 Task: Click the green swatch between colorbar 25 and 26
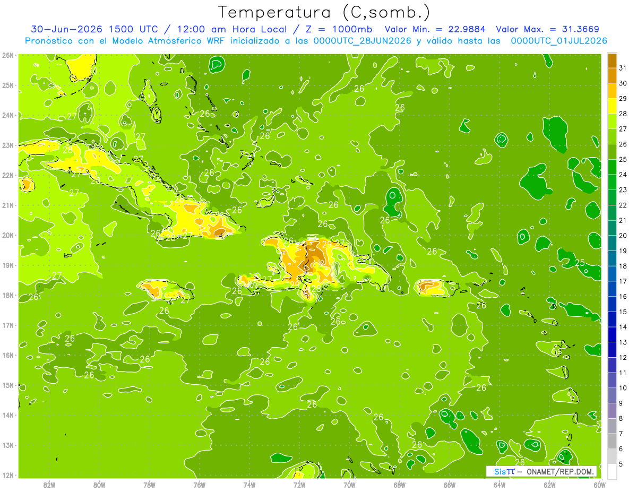point(612,152)
